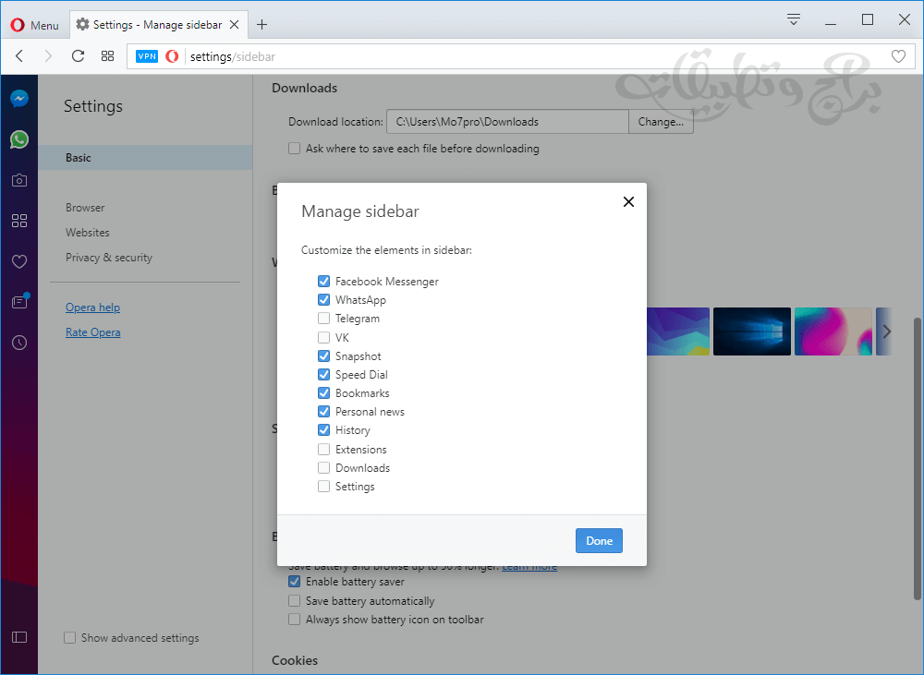Open WhatsApp in the sidebar
This screenshot has height=675, width=924.
click(x=19, y=139)
